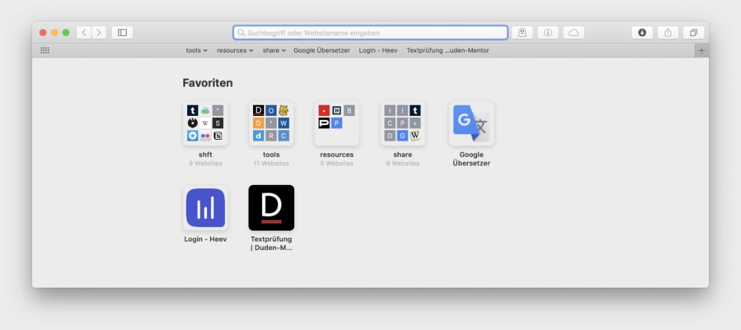Enter full screen with the green button
This screenshot has width=741, height=330.
(66, 33)
